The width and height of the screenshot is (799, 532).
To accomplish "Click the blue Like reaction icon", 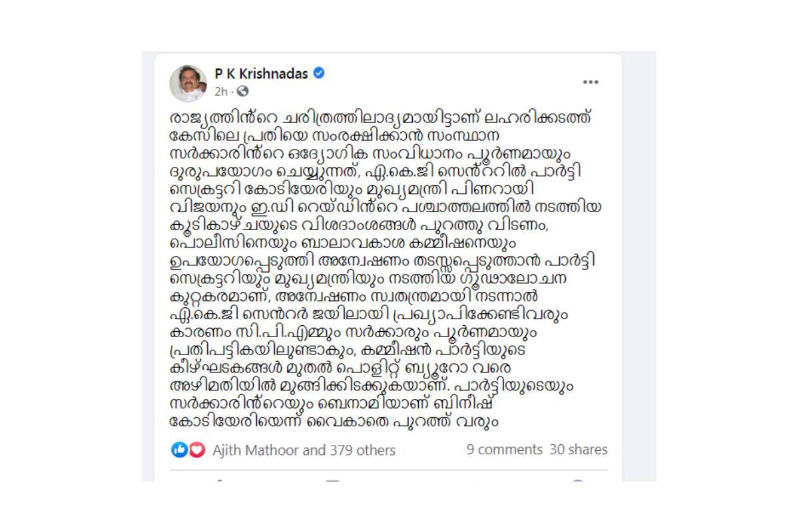I will point(179,450).
